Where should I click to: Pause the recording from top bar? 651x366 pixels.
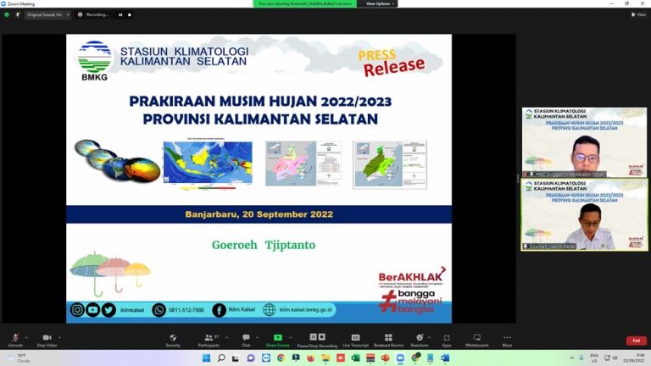pos(120,14)
